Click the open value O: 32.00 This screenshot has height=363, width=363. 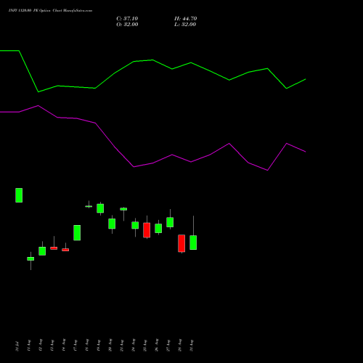click(127, 25)
